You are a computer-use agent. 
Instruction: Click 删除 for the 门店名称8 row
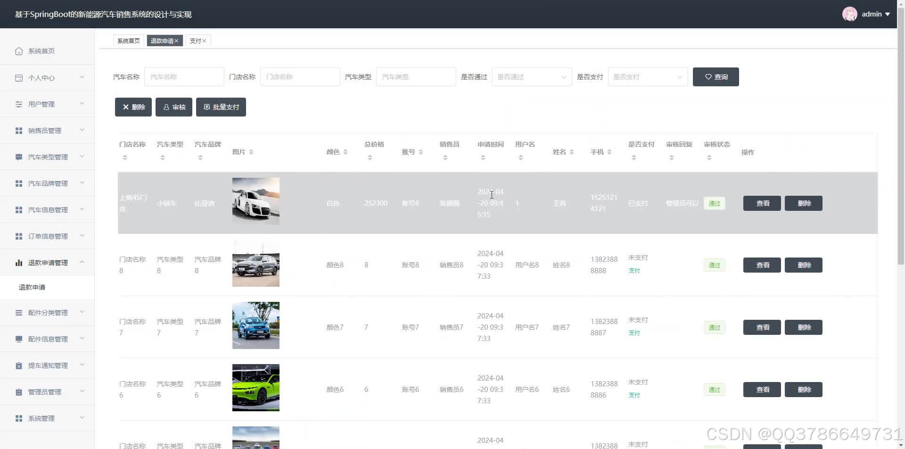click(804, 265)
